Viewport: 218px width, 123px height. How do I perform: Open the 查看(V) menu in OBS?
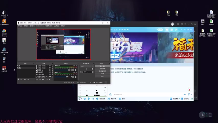click(x=32, y=26)
